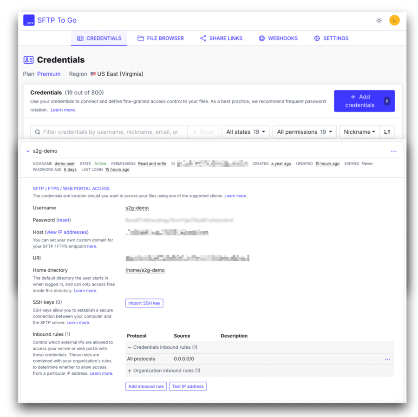Image resolution: width=418 pixels, height=417 pixels.
Task: Open the All states dropdown
Action: tap(246, 132)
